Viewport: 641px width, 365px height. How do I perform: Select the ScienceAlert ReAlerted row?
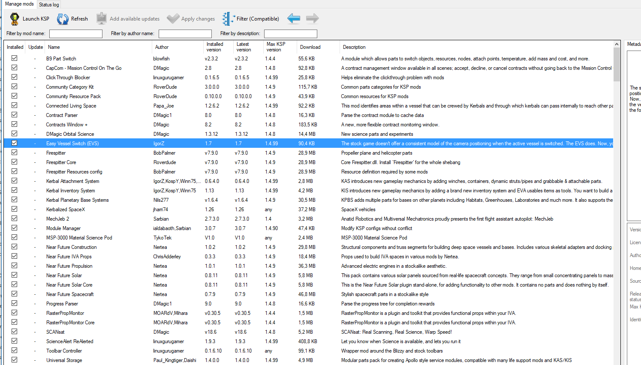click(x=309, y=341)
